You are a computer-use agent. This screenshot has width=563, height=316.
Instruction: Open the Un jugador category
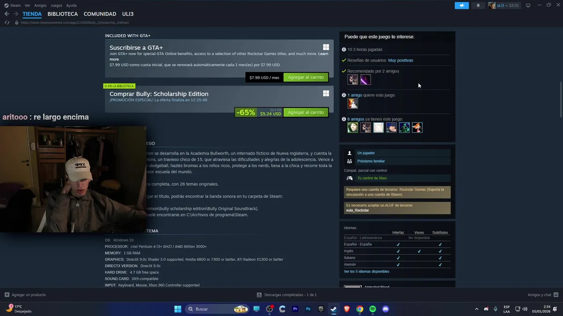[x=366, y=153]
